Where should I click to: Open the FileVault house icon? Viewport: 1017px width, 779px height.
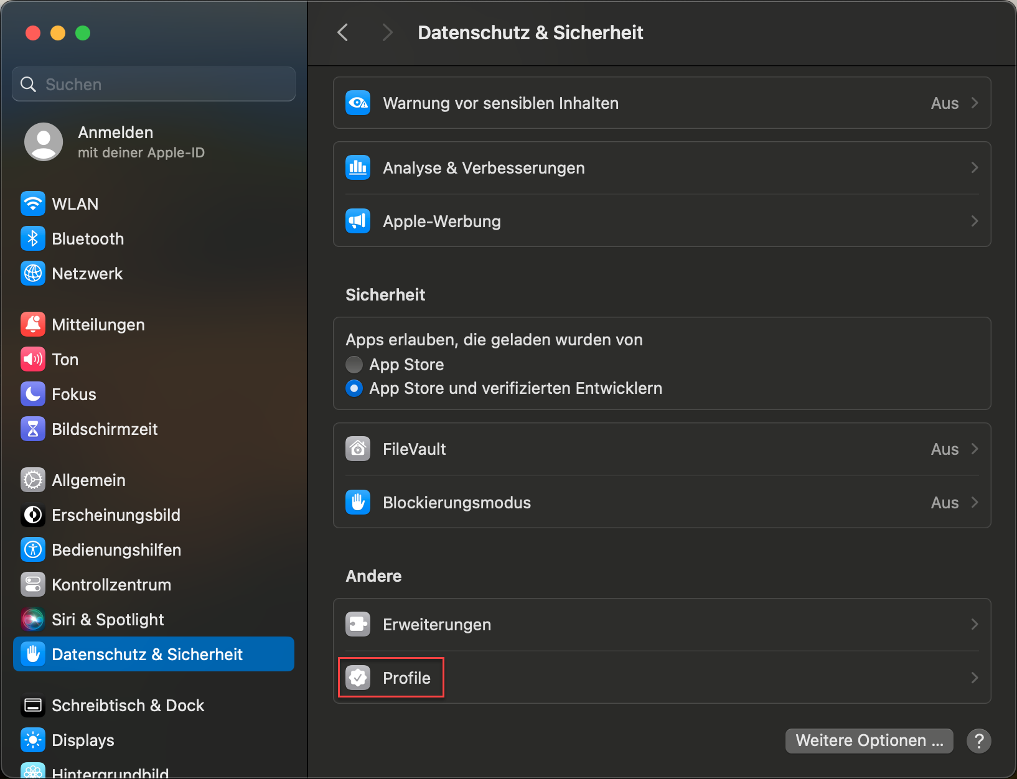358,449
